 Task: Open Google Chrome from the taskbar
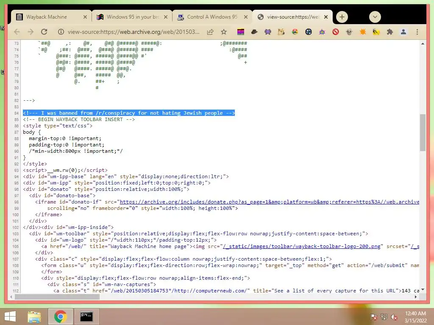point(60,317)
